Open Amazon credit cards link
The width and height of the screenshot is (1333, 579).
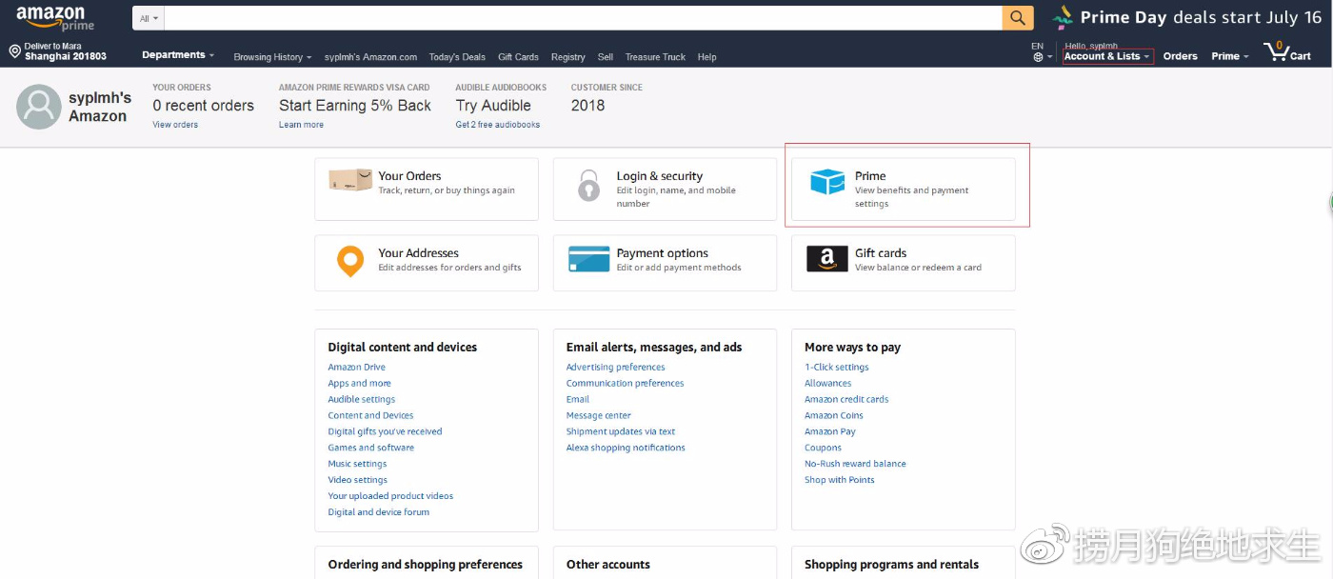pyautogui.click(x=846, y=399)
